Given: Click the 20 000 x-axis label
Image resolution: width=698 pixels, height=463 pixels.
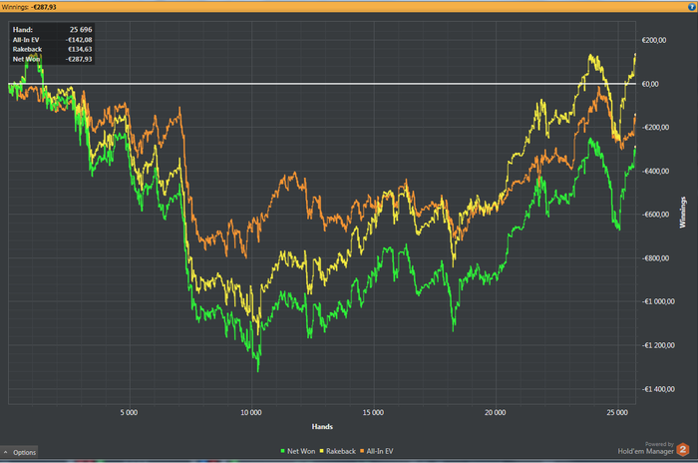Looking at the screenshot, I should click(495, 413).
